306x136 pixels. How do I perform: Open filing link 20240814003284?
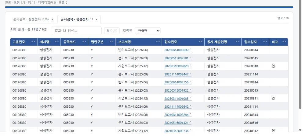coord(178,115)
